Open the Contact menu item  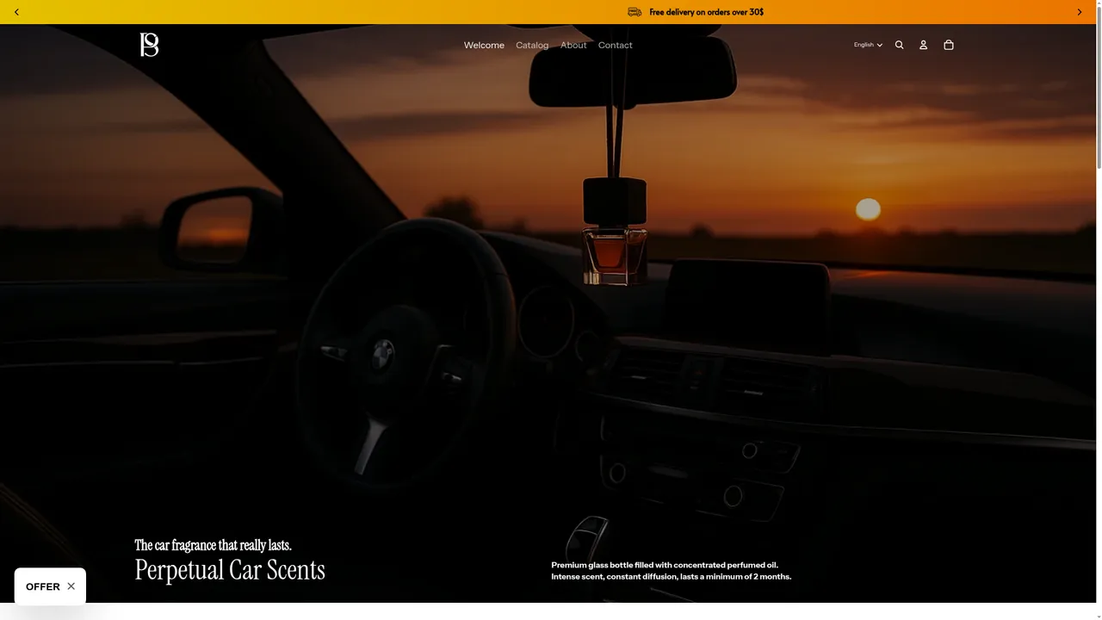coord(616,45)
